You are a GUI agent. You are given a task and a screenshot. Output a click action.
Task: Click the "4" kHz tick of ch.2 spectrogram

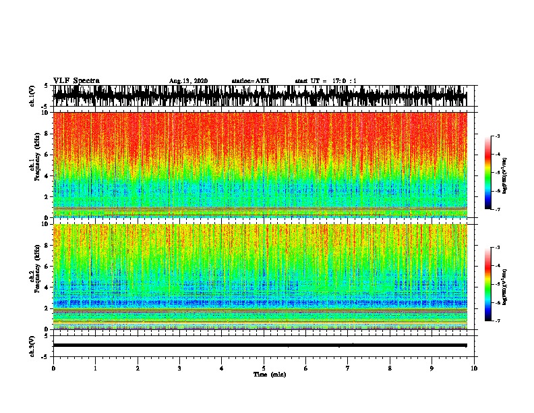click(47, 287)
